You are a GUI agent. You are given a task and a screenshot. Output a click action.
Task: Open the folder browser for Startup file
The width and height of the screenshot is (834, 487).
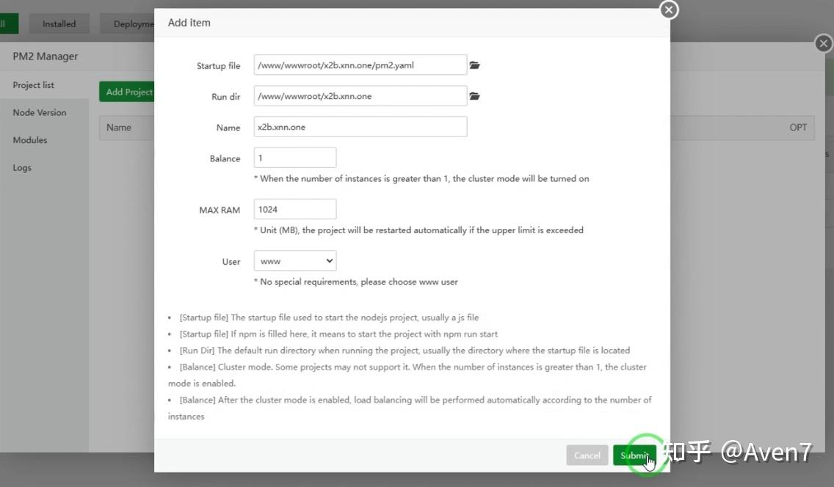pos(474,65)
